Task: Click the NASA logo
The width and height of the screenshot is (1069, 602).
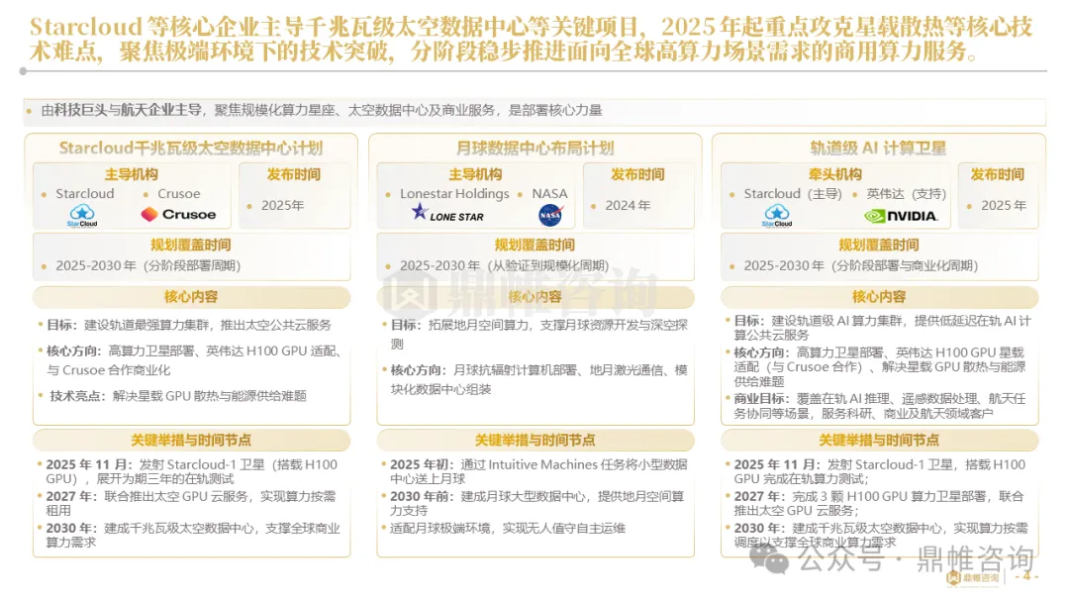Action: point(550,216)
